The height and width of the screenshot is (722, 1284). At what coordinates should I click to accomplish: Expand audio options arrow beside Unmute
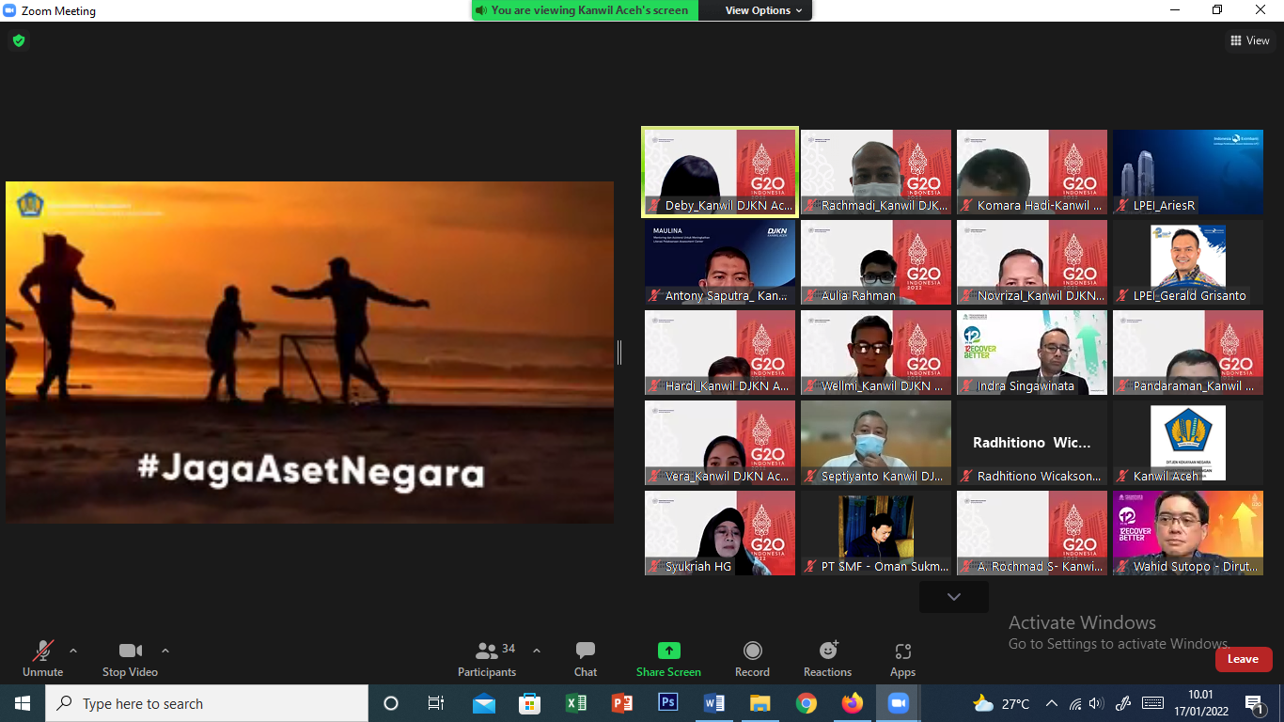point(73,651)
